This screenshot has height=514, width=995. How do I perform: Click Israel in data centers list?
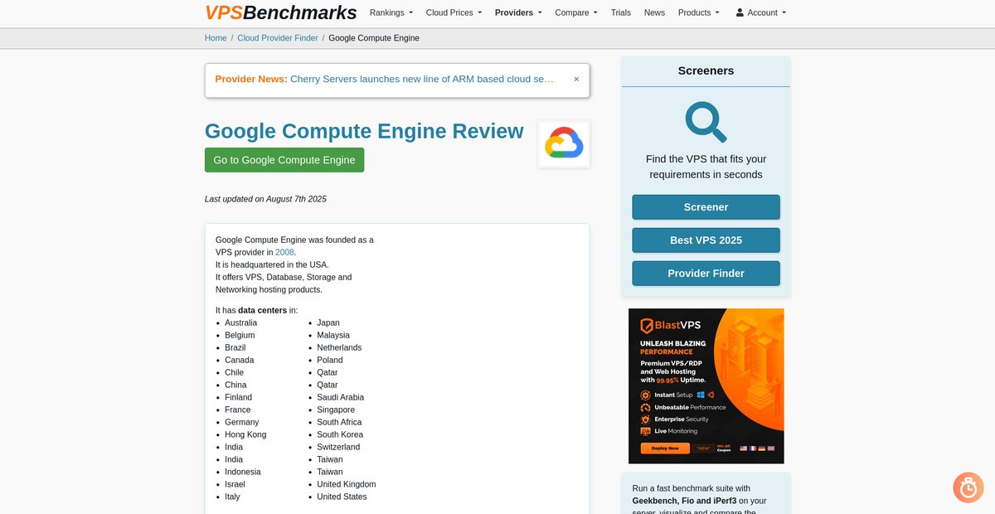tap(235, 484)
